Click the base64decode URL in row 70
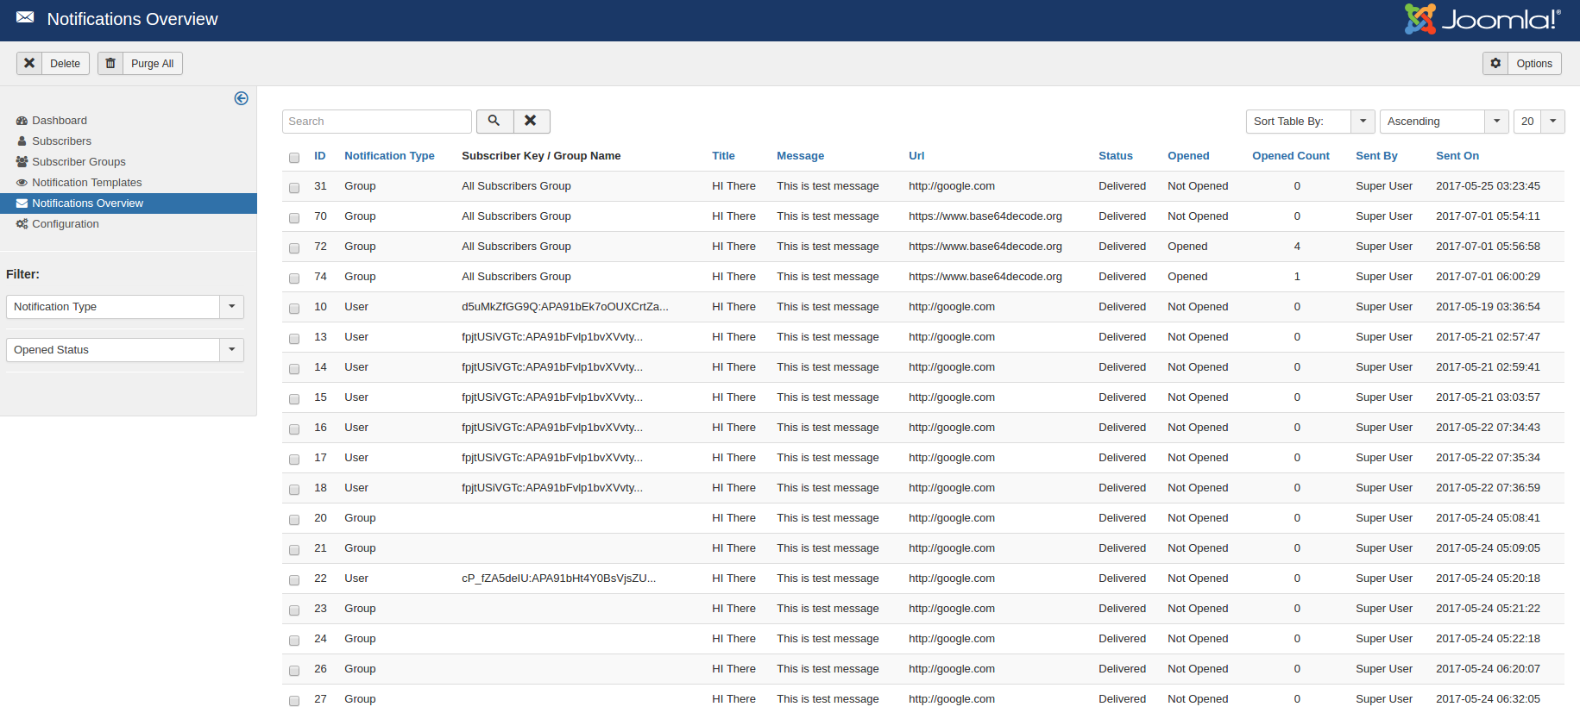Screen dimensions: 1580x713 pyautogui.click(x=985, y=216)
